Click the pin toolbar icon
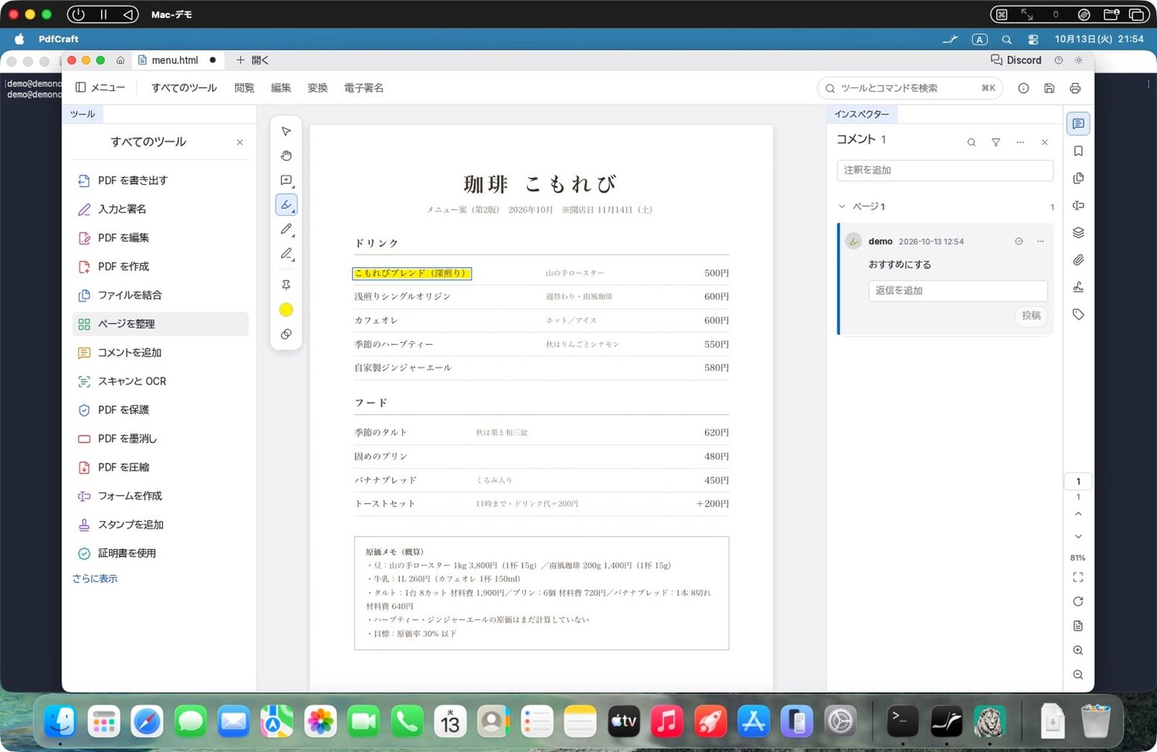Viewport: 1157px width, 752px height. (286, 285)
